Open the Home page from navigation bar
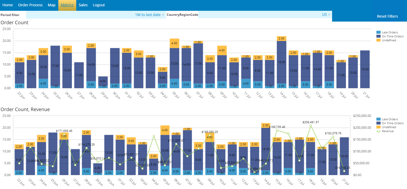The image size is (407, 189). point(7,5)
